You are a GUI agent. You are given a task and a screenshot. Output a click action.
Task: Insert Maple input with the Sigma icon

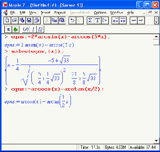click(x=90, y=20)
